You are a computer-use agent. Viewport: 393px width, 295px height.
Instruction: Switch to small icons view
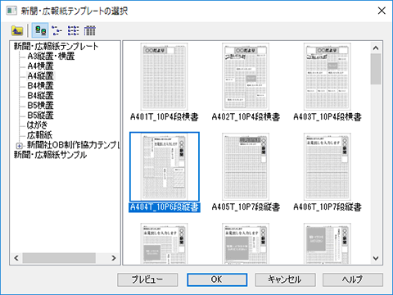pyautogui.click(x=56, y=30)
